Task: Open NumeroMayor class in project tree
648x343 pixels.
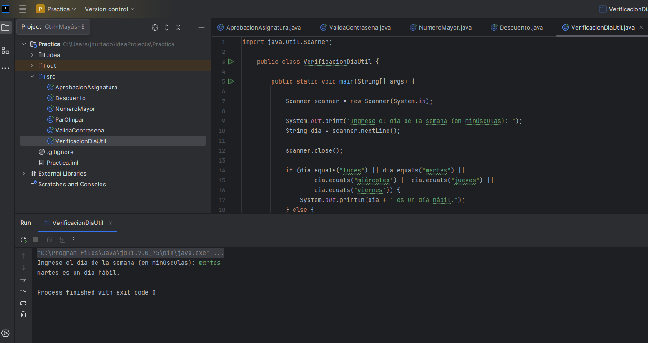Action: pyautogui.click(x=75, y=109)
